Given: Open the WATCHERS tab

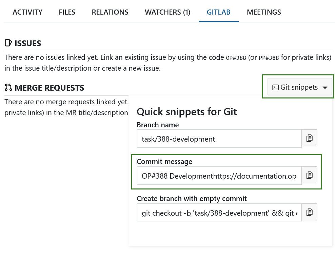Looking at the screenshot, I should point(167,12).
